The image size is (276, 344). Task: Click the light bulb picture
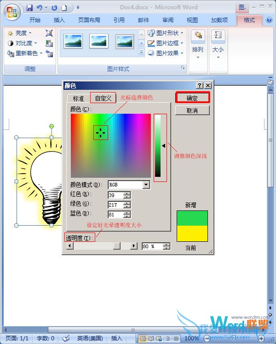point(40,181)
